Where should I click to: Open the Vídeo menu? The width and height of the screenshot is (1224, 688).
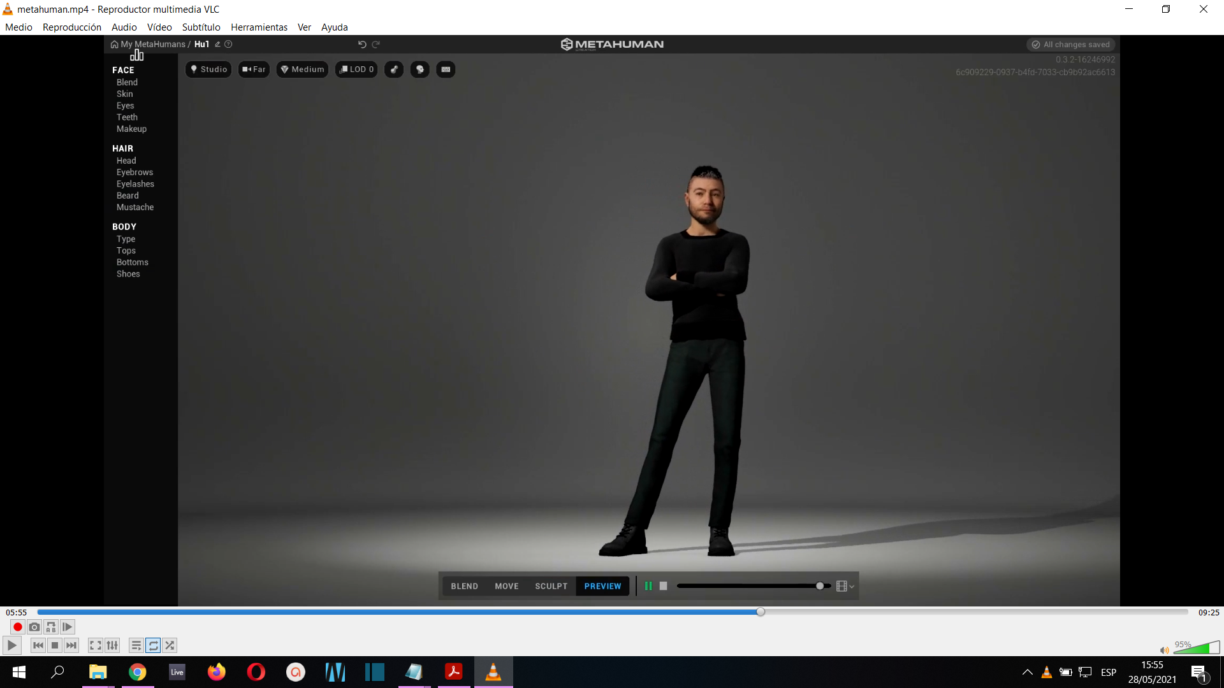click(x=159, y=27)
